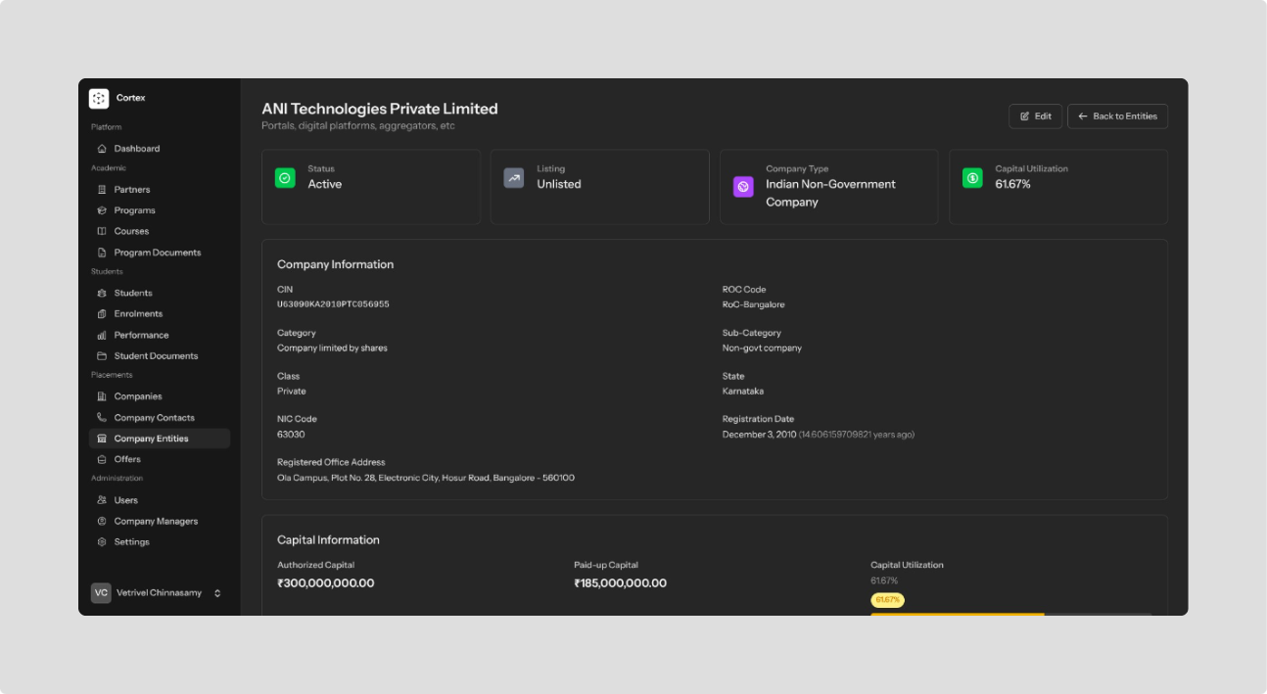Viewport: 1267px width, 694px height.
Task: Click the Student Documents folder icon
Action: [x=102, y=356]
